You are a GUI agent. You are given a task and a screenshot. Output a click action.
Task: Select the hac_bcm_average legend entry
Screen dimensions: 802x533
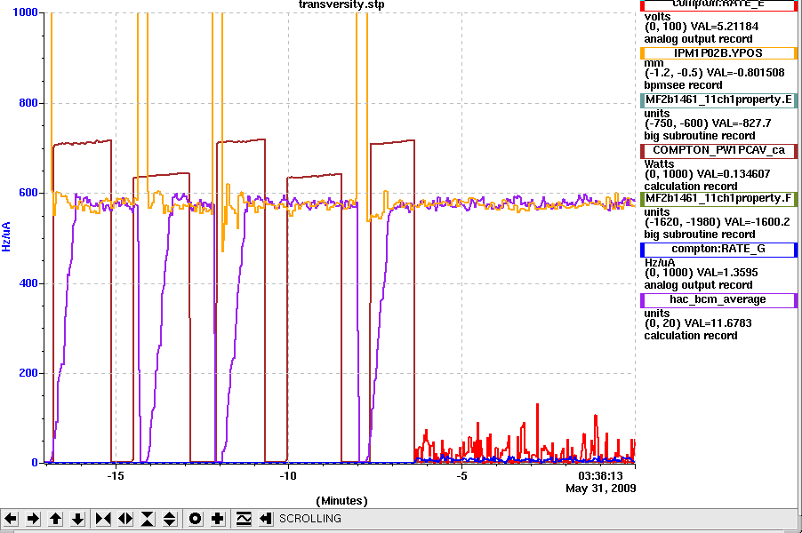tap(718, 299)
